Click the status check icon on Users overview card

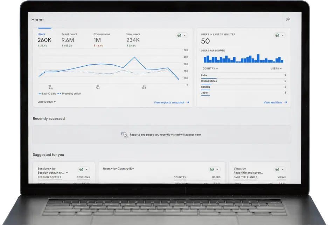click(x=179, y=35)
